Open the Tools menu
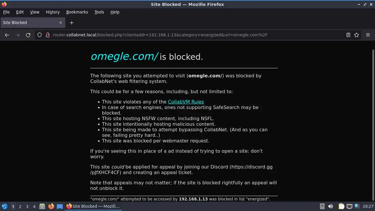Viewport: 375px width, 211px height. (99, 12)
